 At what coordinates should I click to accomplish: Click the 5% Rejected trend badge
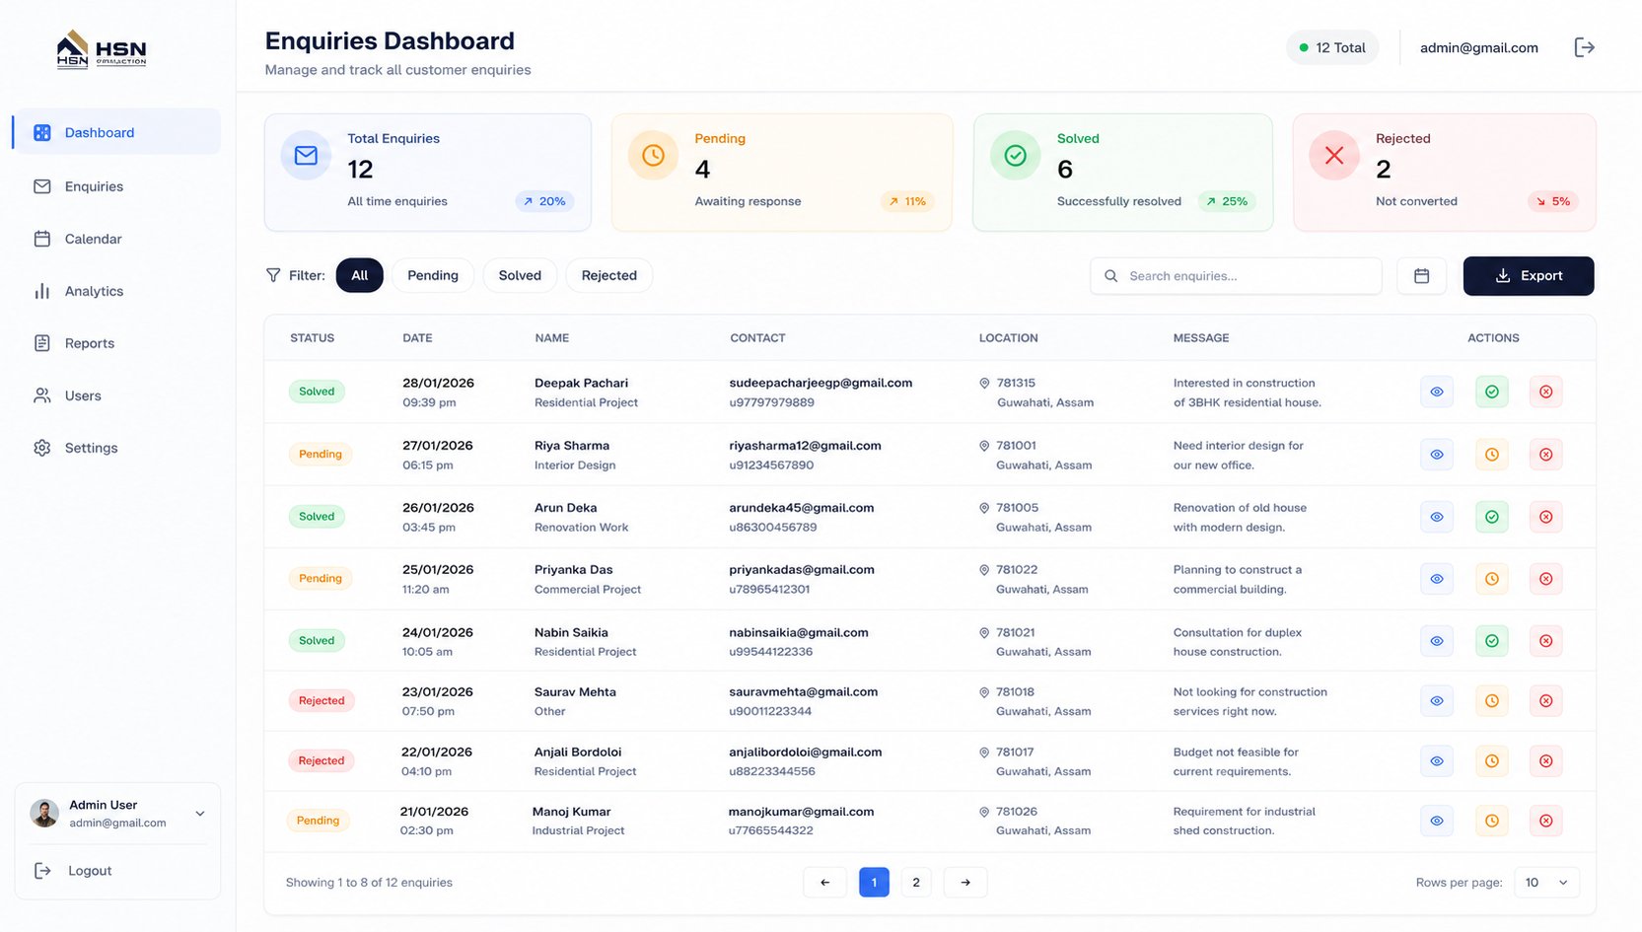1553,201
